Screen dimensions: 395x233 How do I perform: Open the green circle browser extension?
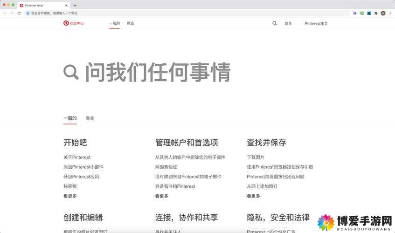click(x=362, y=13)
